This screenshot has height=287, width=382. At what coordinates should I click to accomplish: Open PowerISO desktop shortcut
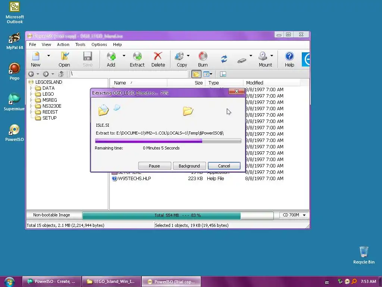tap(15, 133)
